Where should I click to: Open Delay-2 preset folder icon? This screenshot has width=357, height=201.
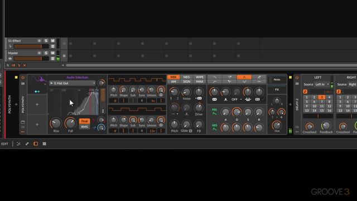297,83
